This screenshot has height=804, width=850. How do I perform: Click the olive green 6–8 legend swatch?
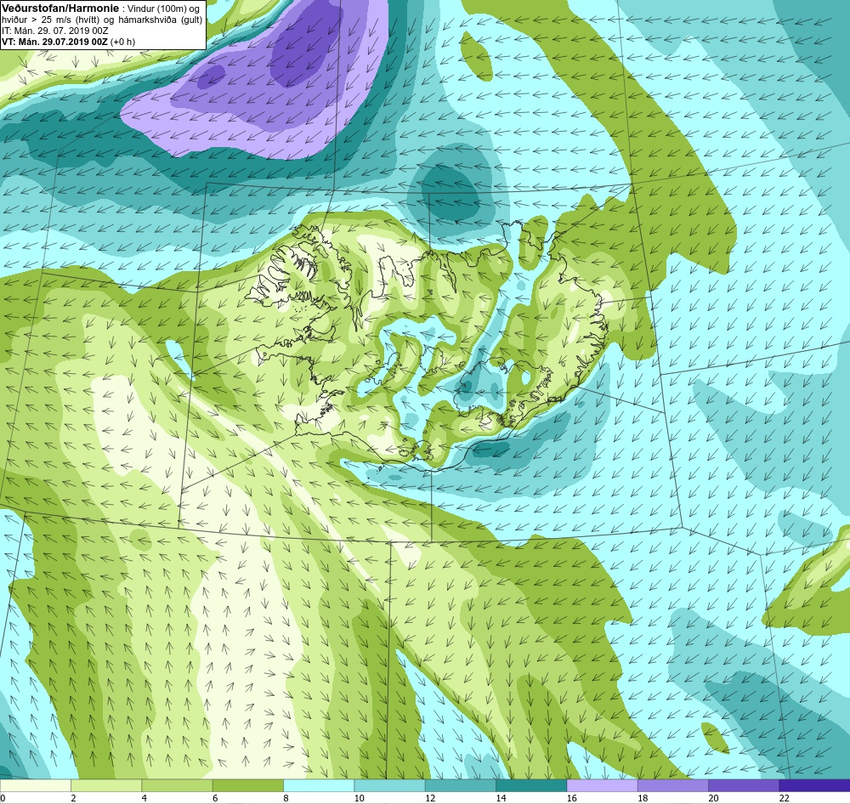pyautogui.click(x=247, y=785)
